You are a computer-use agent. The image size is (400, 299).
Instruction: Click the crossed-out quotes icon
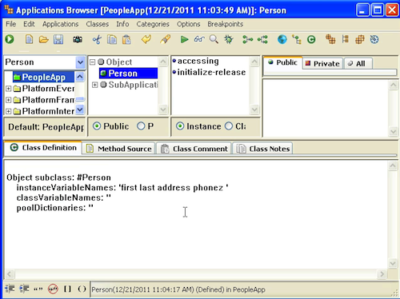pyautogui.click(x=53, y=289)
